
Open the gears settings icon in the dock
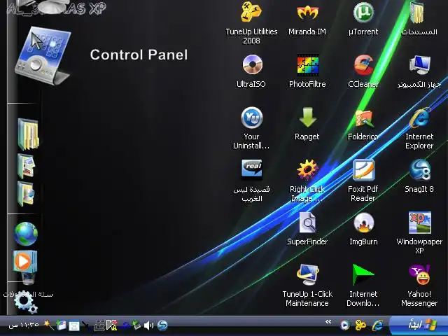(x=25, y=303)
